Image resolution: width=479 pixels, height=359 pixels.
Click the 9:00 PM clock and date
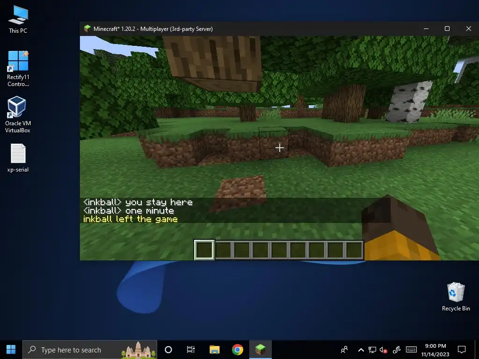point(435,350)
